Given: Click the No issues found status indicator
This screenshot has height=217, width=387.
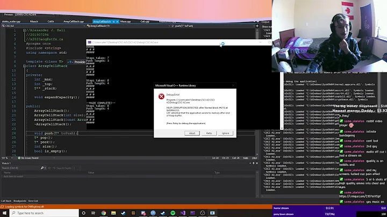Looking at the screenshot, I should click(x=28, y=158).
